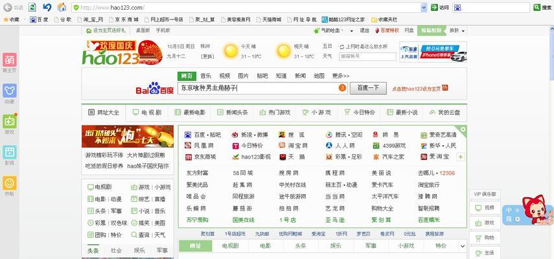Click the 腾讯·空间 icon
The image size is (554, 259).
(x=329, y=135)
